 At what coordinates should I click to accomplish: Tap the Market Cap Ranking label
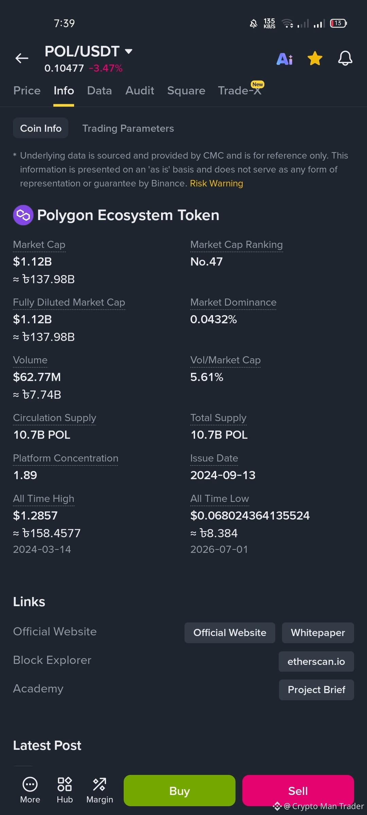[x=237, y=244]
